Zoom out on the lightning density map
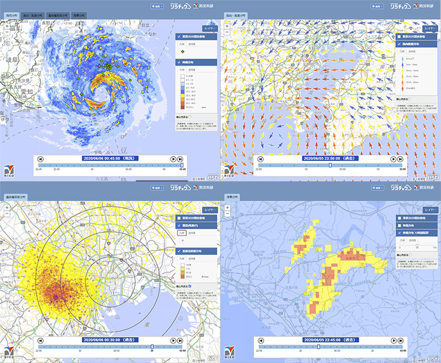The image size is (441, 363). tap(6, 213)
